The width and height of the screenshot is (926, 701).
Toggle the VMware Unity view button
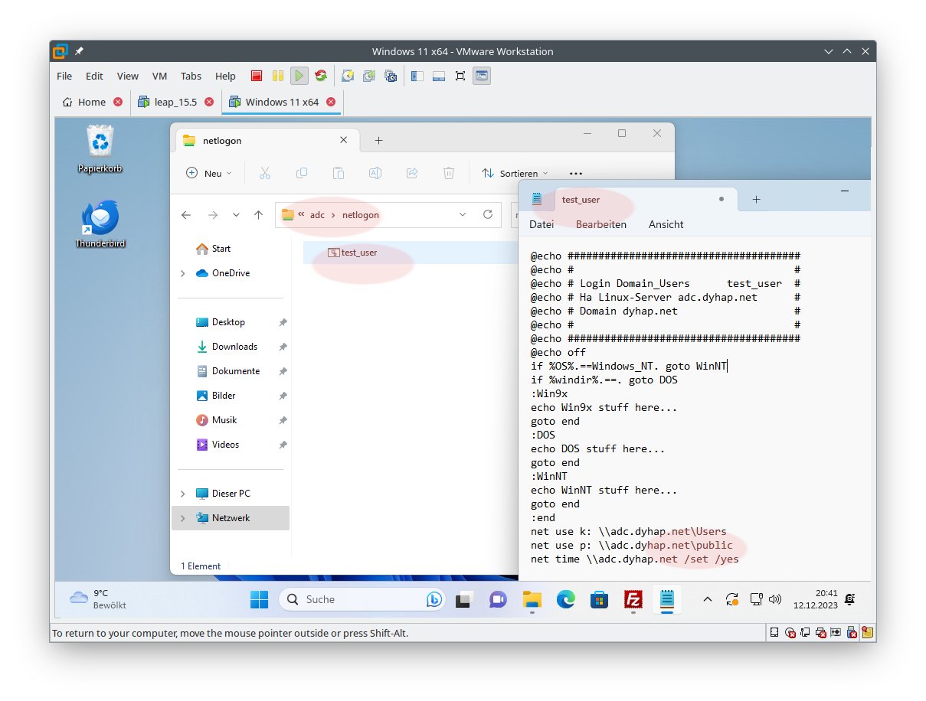coord(482,76)
